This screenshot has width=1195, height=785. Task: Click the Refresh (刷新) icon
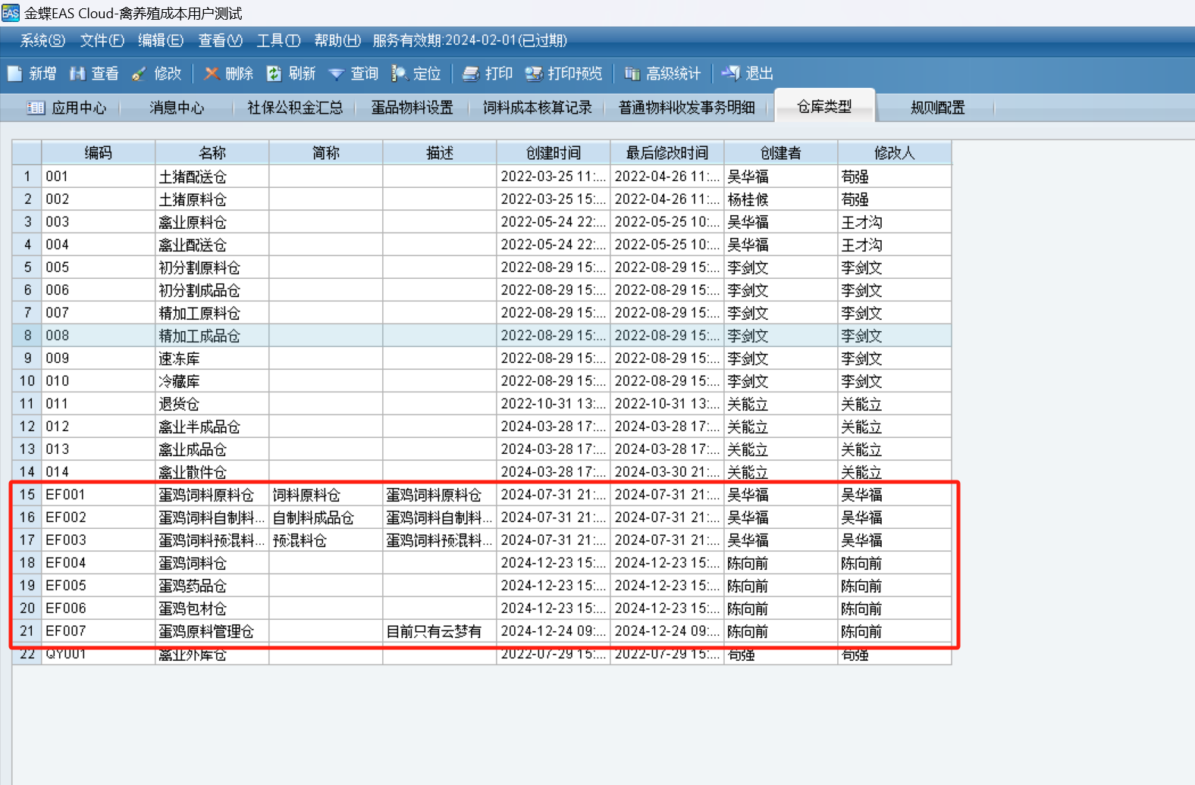point(274,73)
